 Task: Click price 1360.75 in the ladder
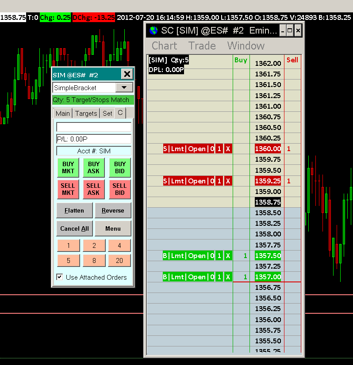[268, 117]
